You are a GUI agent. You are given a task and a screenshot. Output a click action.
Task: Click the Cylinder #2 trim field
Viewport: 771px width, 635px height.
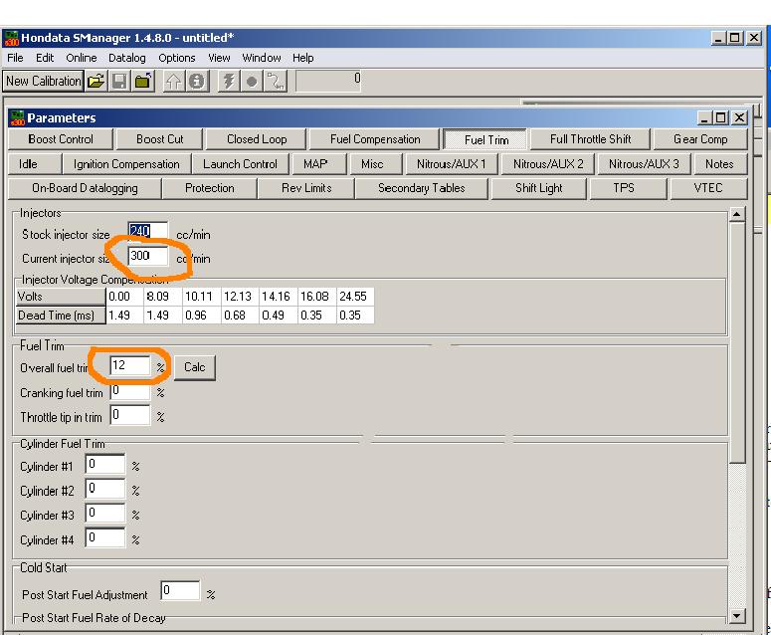point(105,489)
